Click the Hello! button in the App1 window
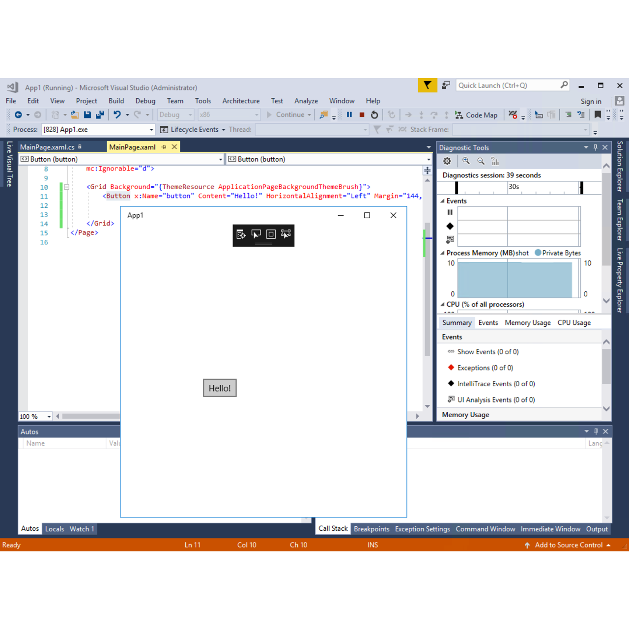629x629 pixels. click(x=220, y=388)
